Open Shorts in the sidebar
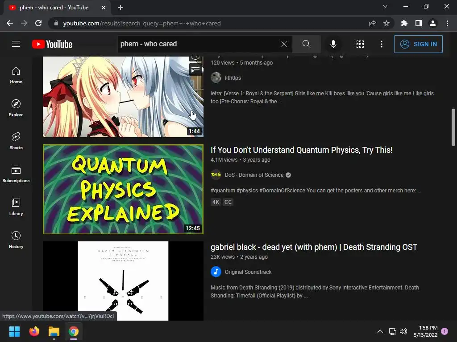Screen dimensions: 457x342 pyautogui.click(x=16, y=141)
